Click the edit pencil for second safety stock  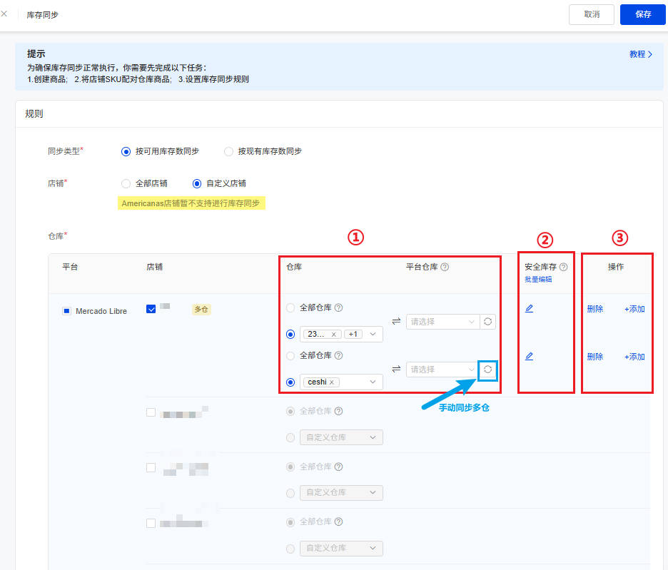pyautogui.click(x=529, y=355)
